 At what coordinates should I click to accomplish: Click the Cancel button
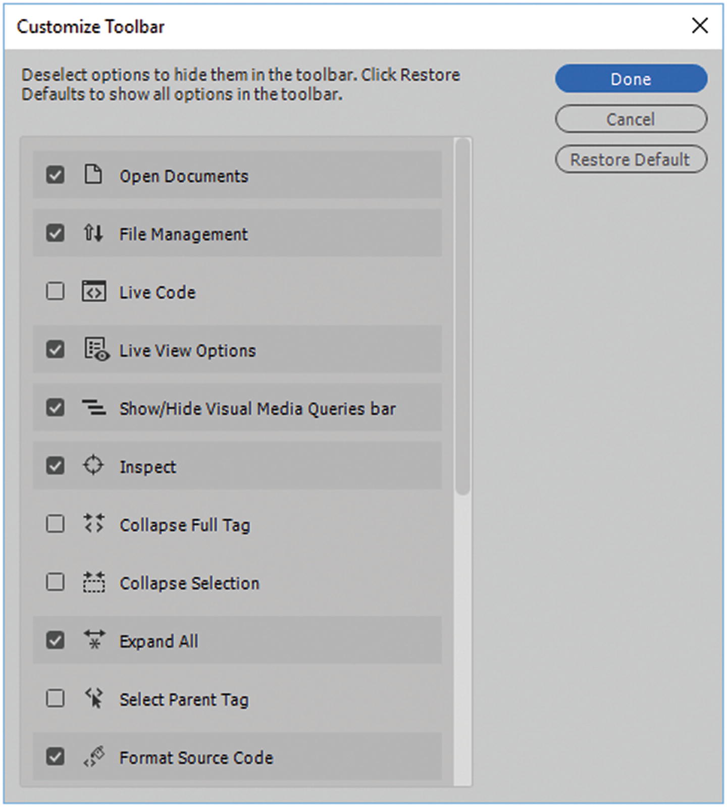[631, 119]
